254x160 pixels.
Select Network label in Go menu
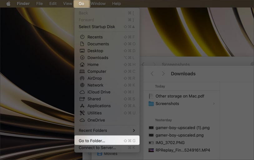point(95,85)
